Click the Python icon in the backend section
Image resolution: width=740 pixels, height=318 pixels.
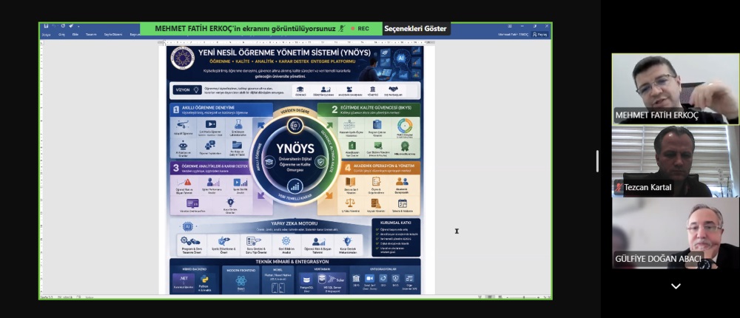tap(204, 280)
